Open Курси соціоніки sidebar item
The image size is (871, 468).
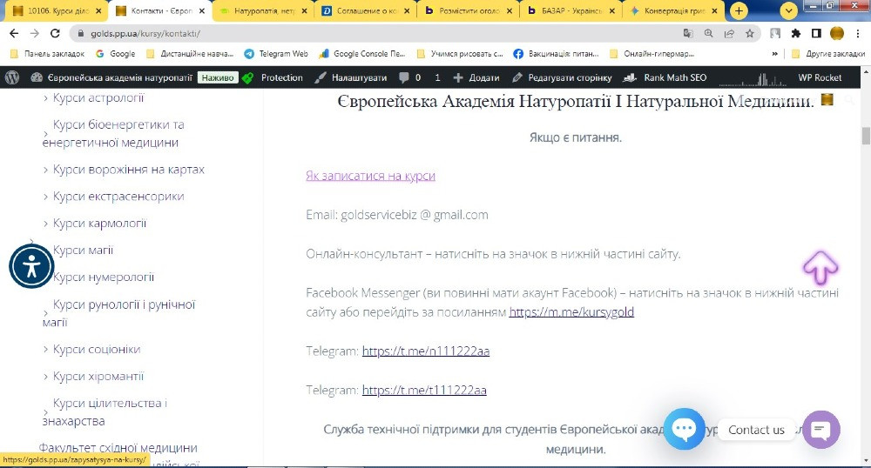click(x=97, y=350)
